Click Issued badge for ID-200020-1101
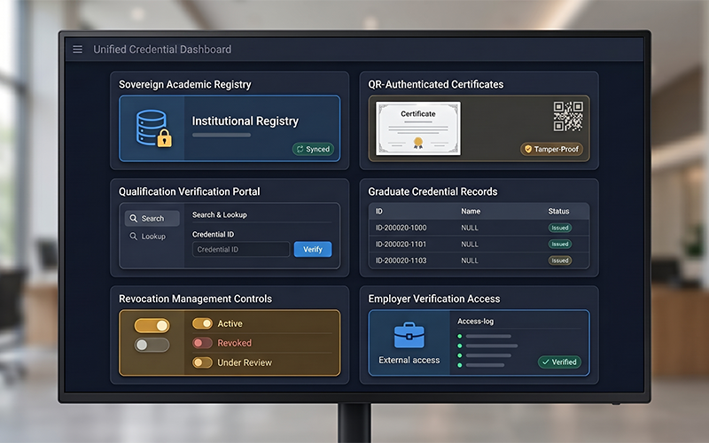The width and height of the screenshot is (709, 443). (x=560, y=245)
